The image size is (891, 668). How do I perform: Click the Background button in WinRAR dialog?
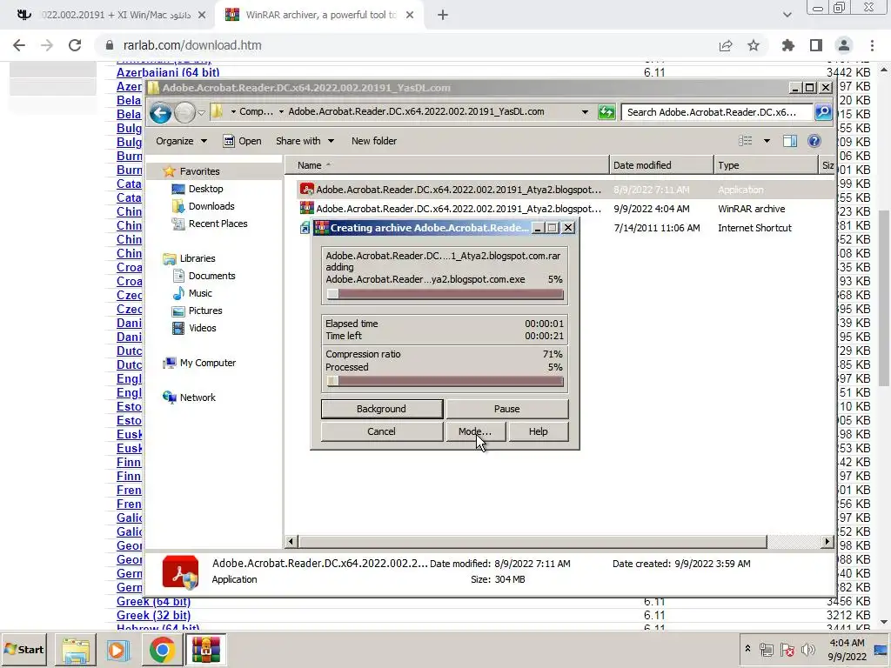tap(381, 409)
